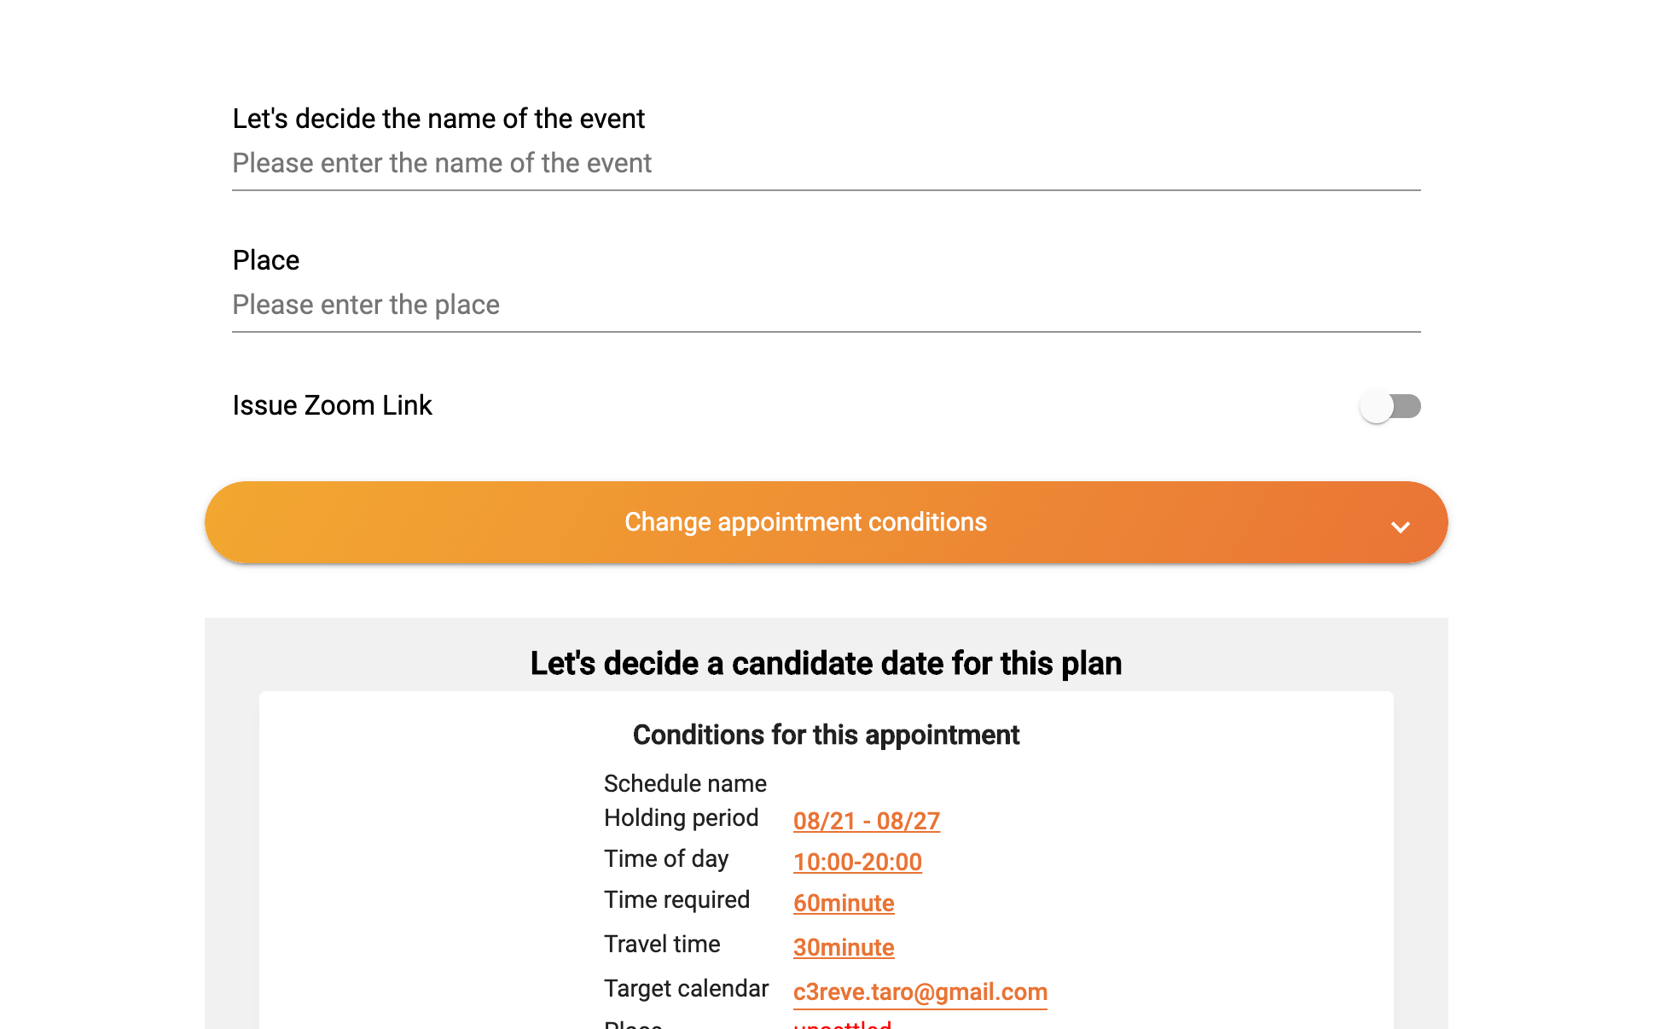Click the 'Holding period' row label
This screenshot has height=1029, width=1677.
[x=681, y=817]
